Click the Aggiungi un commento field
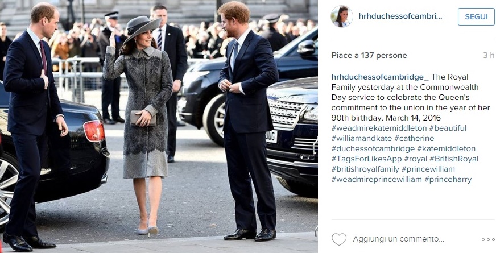 tap(399, 239)
